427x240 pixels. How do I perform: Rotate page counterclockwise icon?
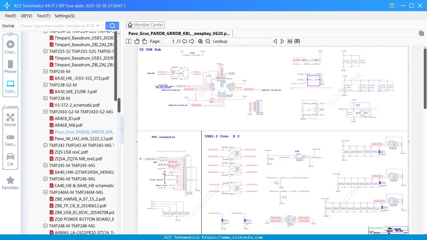[137, 41]
